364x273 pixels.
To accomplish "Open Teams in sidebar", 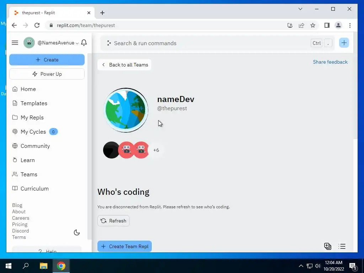I will (x=25, y=174).
